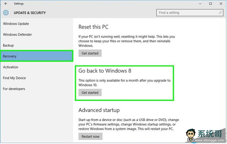Click the back arrow icon

point(6,4)
